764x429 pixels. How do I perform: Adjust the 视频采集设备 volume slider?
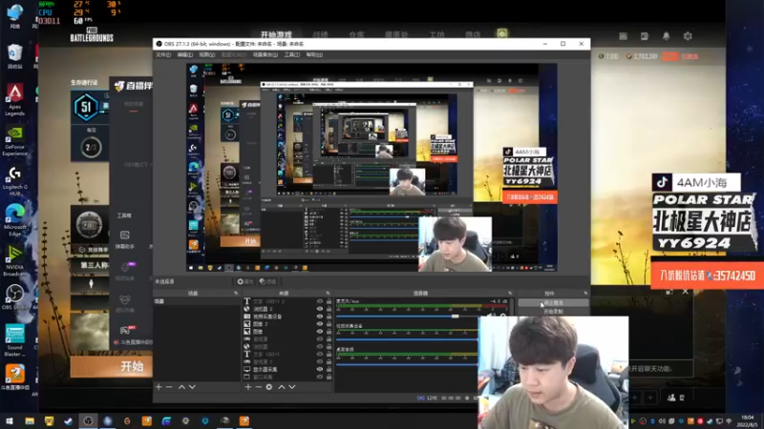point(407,339)
